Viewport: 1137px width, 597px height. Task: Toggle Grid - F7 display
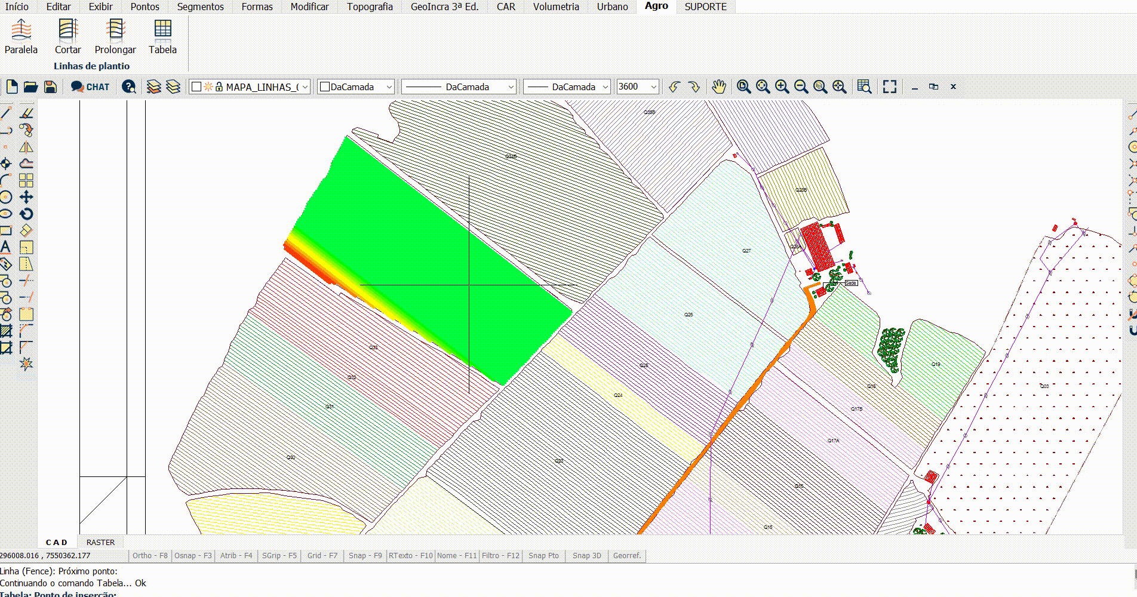(x=322, y=556)
